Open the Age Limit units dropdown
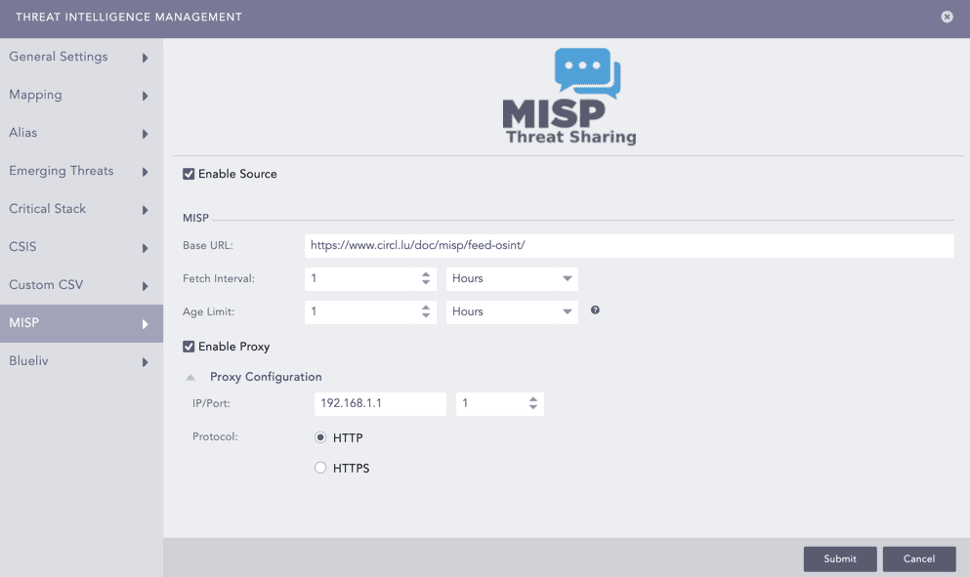Screen dimensions: 970x577 pos(512,311)
